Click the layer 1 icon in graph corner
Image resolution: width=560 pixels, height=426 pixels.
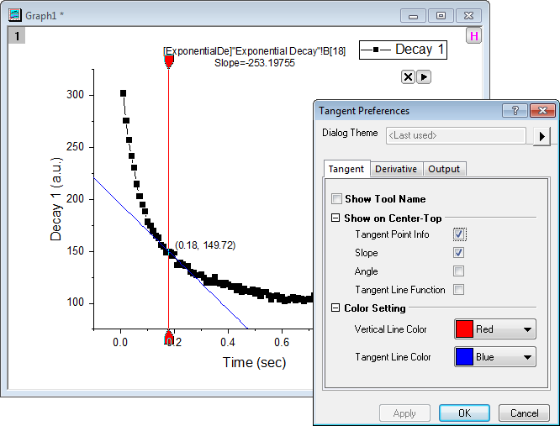pos(15,36)
